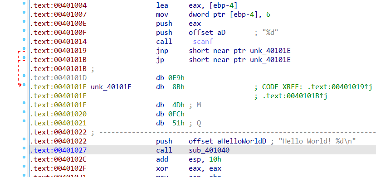
Task: Click the address .text:00401004
Action: [x=58, y=5]
